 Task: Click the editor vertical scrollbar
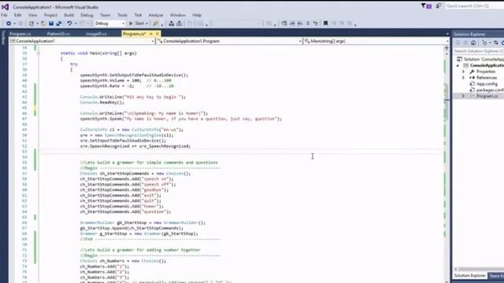pyautogui.click(x=447, y=167)
